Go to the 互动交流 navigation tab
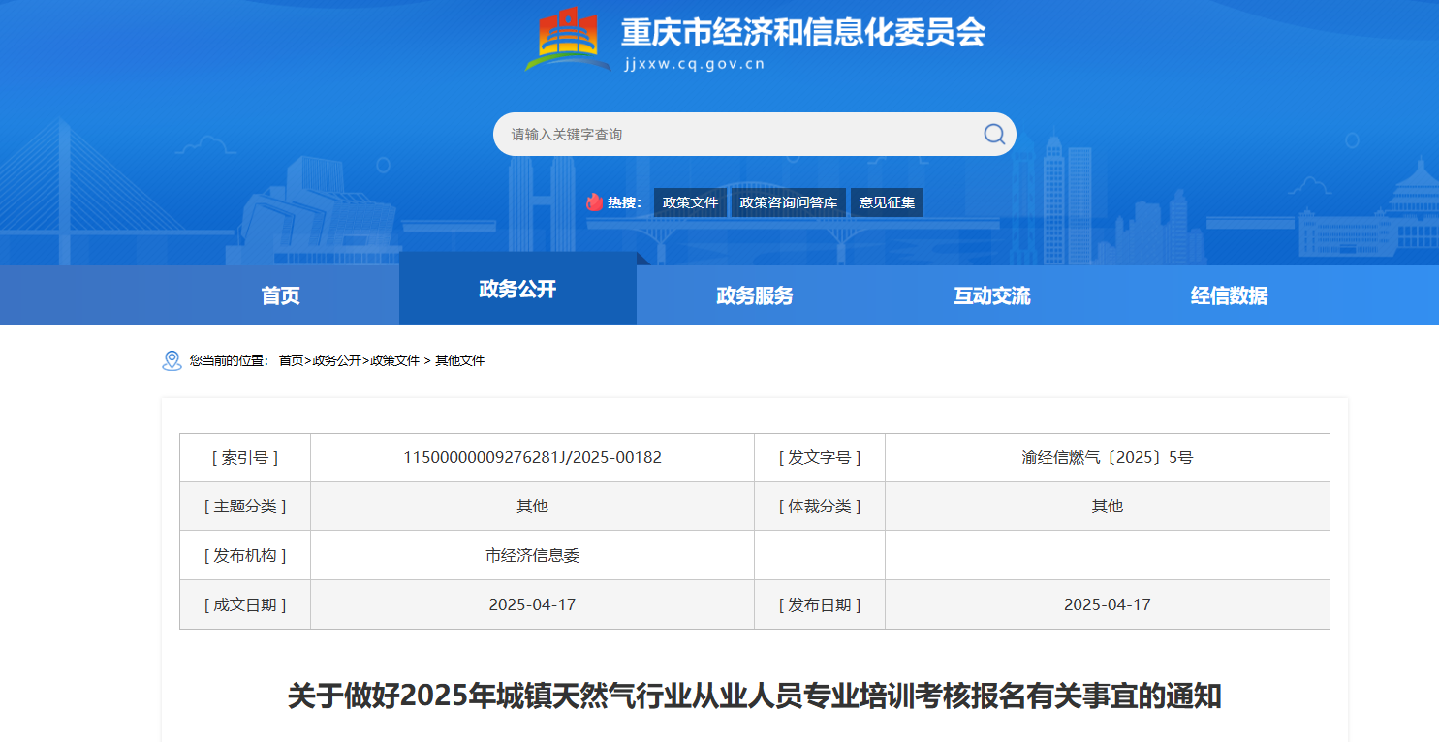 pos(991,295)
